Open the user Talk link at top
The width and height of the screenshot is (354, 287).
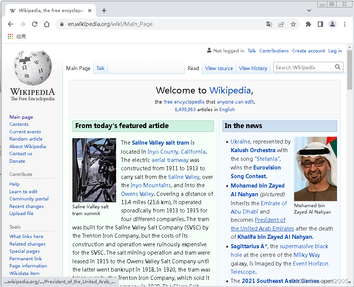pos(251,51)
